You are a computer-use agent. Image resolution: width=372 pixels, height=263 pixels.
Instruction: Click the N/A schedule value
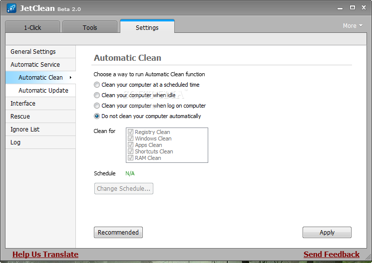pos(130,173)
